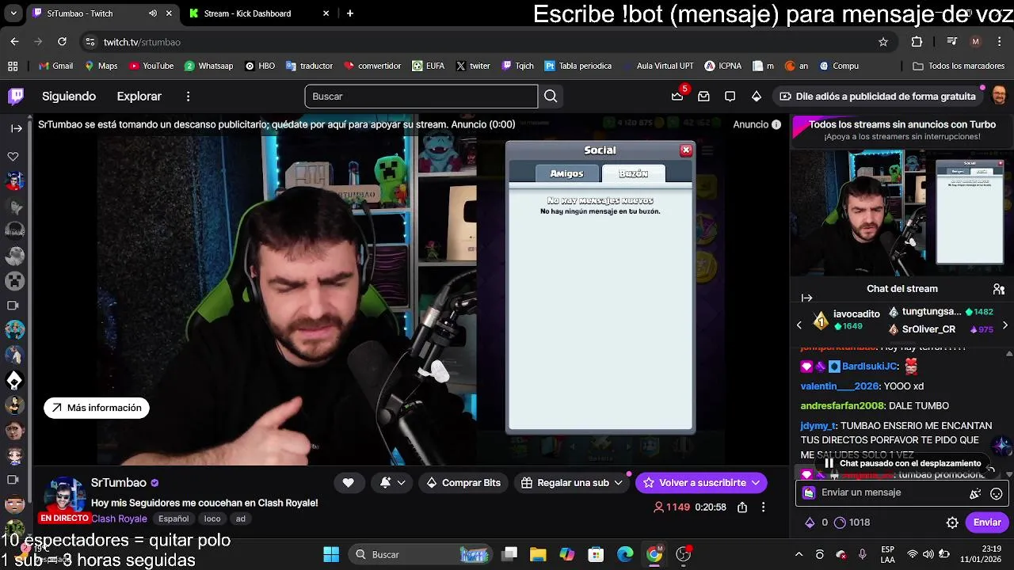Open the Explorar tab

click(x=139, y=97)
